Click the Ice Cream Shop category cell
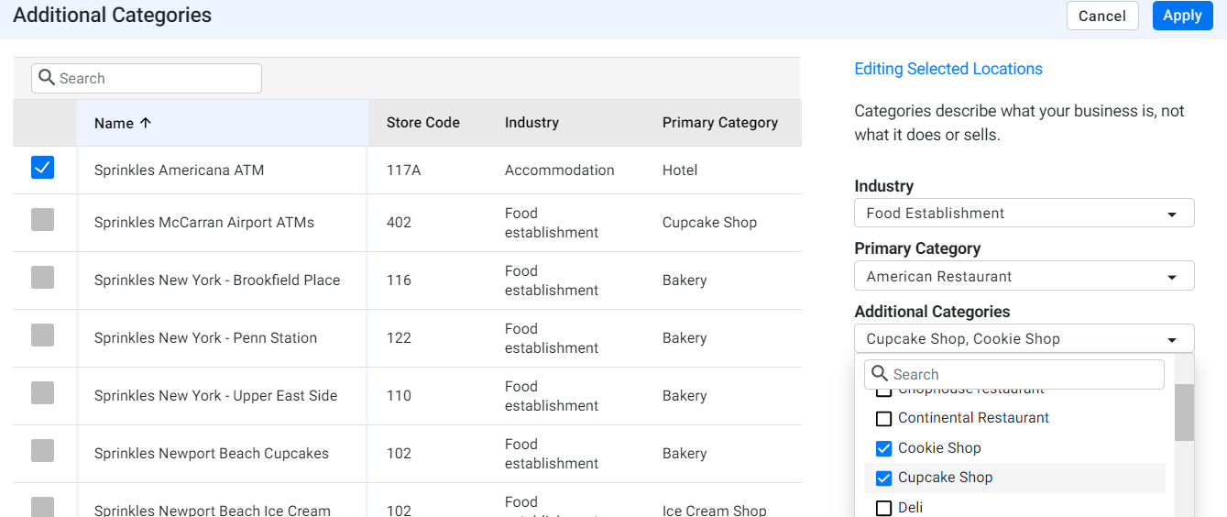Viewport: 1227px width, 517px height. (715, 510)
